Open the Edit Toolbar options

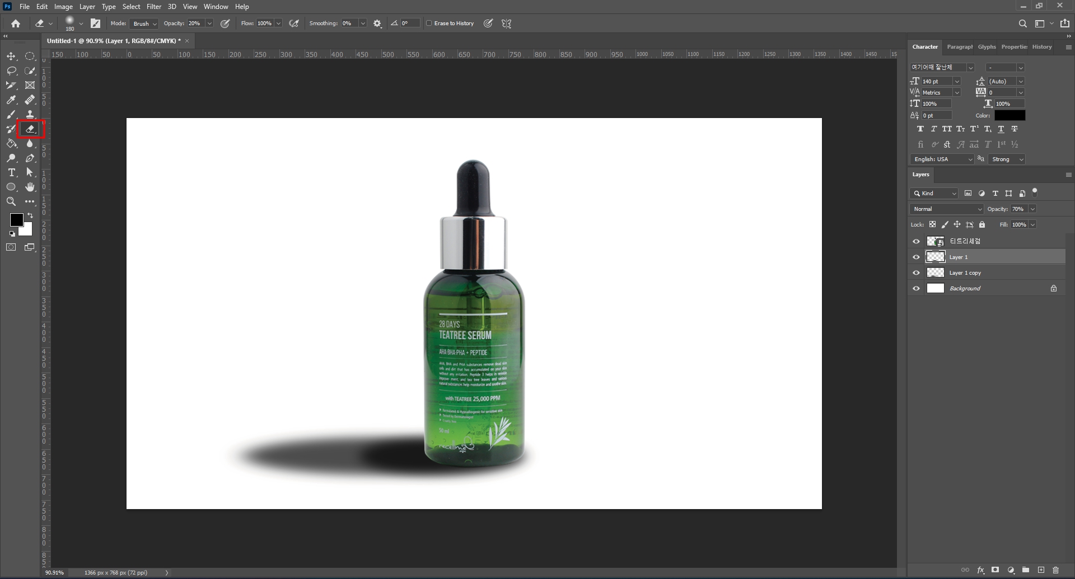click(x=30, y=202)
